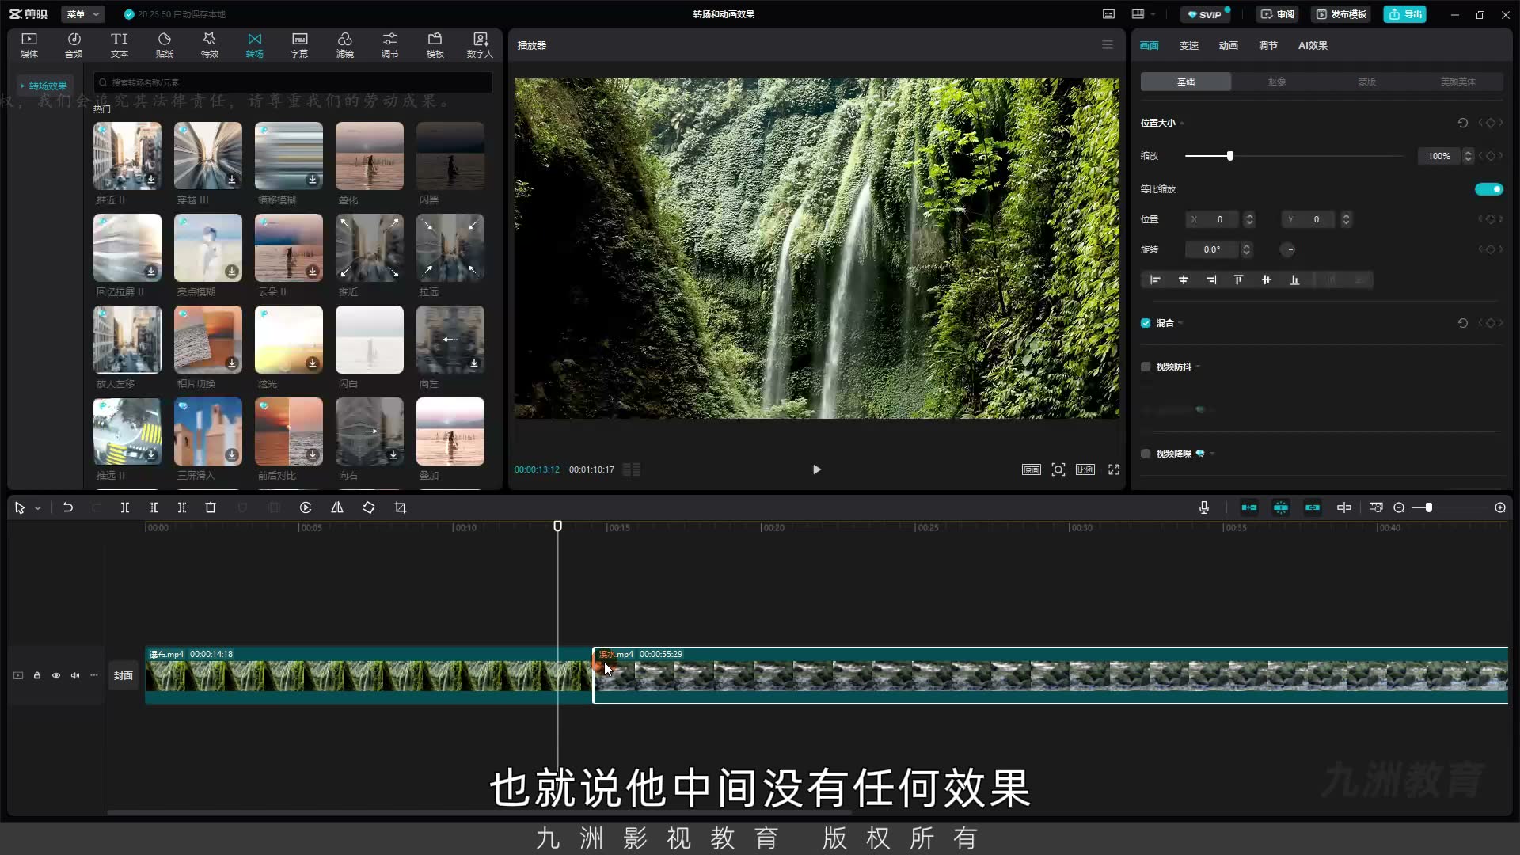Image resolution: width=1520 pixels, height=855 pixels.
Task: Collapse the 位置大小 section
Action: click(x=1162, y=123)
